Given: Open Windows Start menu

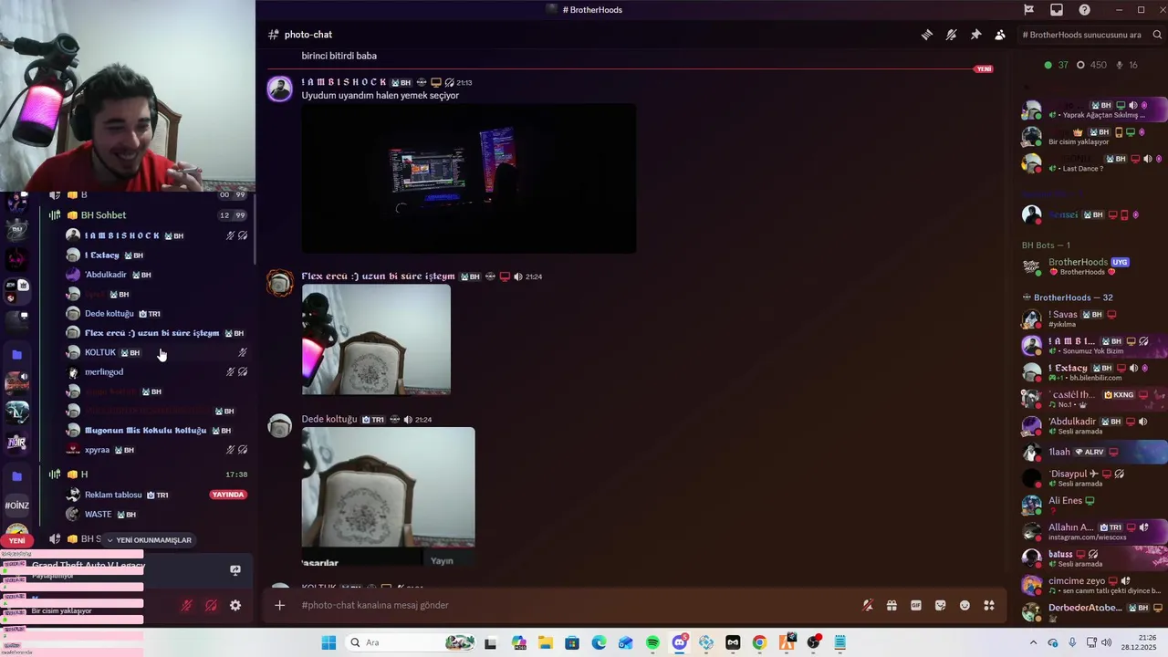Looking at the screenshot, I should [328, 642].
